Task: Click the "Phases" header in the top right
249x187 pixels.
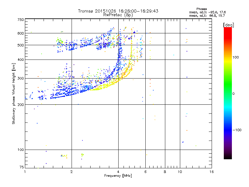Action: pyautogui.click(x=201, y=9)
